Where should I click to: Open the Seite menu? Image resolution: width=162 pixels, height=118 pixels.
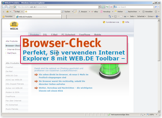pos(133,16)
